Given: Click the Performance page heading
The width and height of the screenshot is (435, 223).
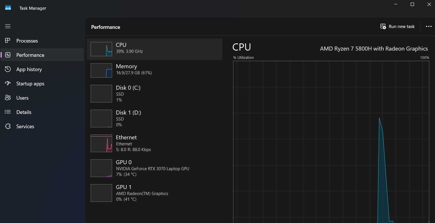Looking at the screenshot, I should point(106,27).
